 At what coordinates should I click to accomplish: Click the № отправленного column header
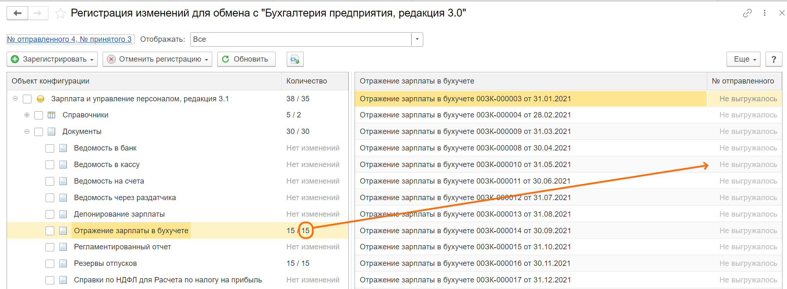coord(744,81)
